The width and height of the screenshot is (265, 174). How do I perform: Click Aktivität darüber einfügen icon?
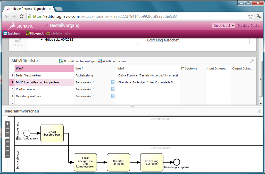61,61
